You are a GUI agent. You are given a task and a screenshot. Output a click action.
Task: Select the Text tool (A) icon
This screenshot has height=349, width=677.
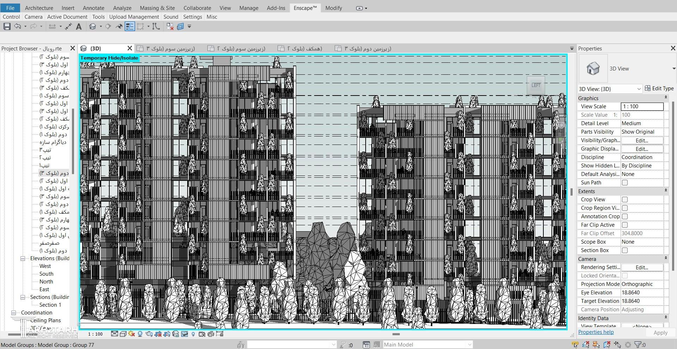click(x=79, y=26)
